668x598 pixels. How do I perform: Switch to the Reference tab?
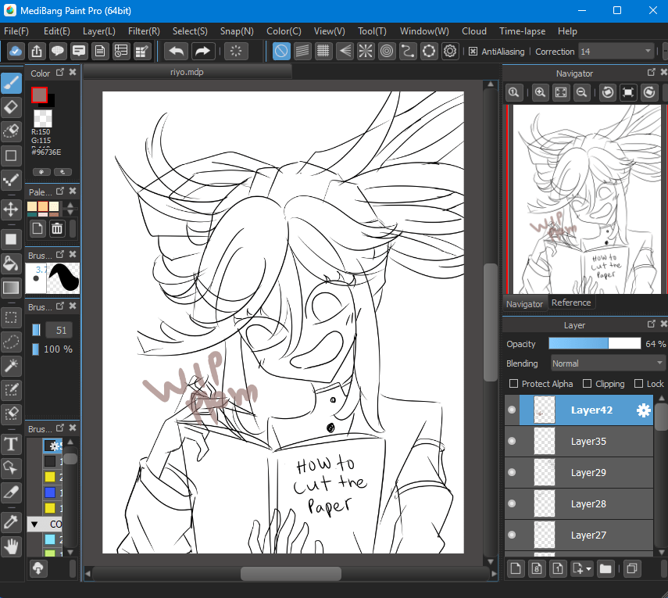pos(571,303)
